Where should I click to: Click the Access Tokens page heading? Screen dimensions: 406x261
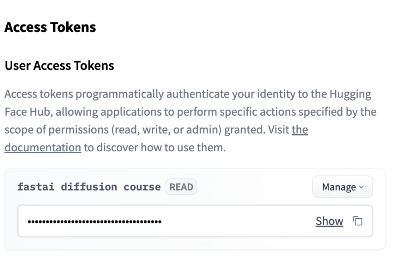click(50, 27)
